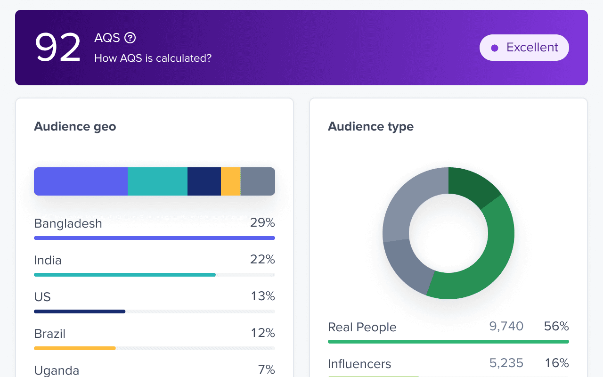This screenshot has height=377, width=603.
Task: Click the Brazil yellow progress bar
Action: [x=75, y=348]
